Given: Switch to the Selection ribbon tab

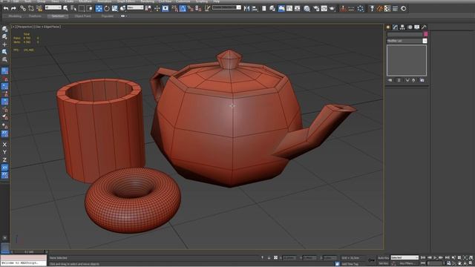Looking at the screenshot, I should [58, 16].
